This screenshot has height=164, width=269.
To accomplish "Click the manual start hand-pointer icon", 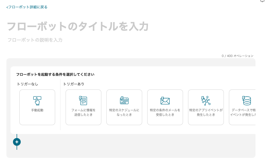I will [37, 101].
